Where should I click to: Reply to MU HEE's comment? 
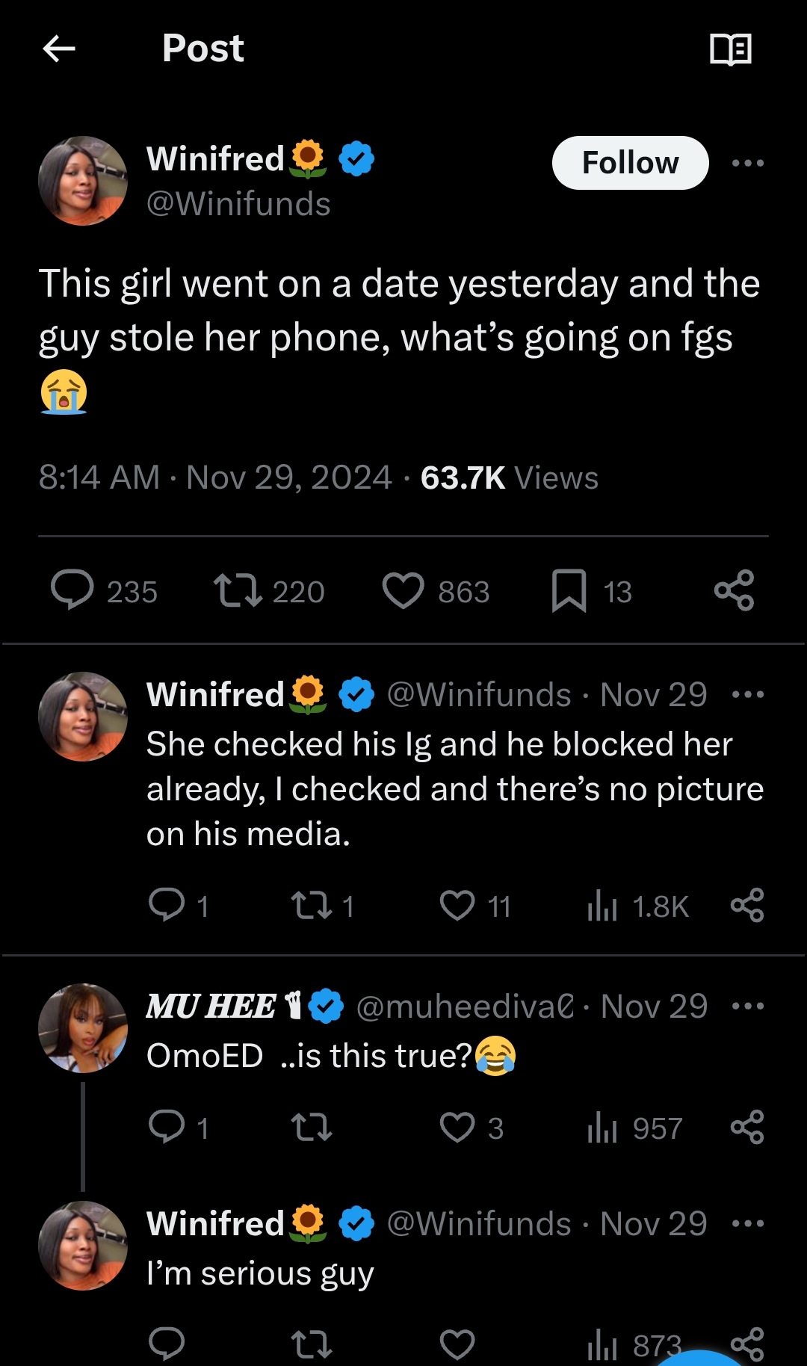coord(167,1126)
